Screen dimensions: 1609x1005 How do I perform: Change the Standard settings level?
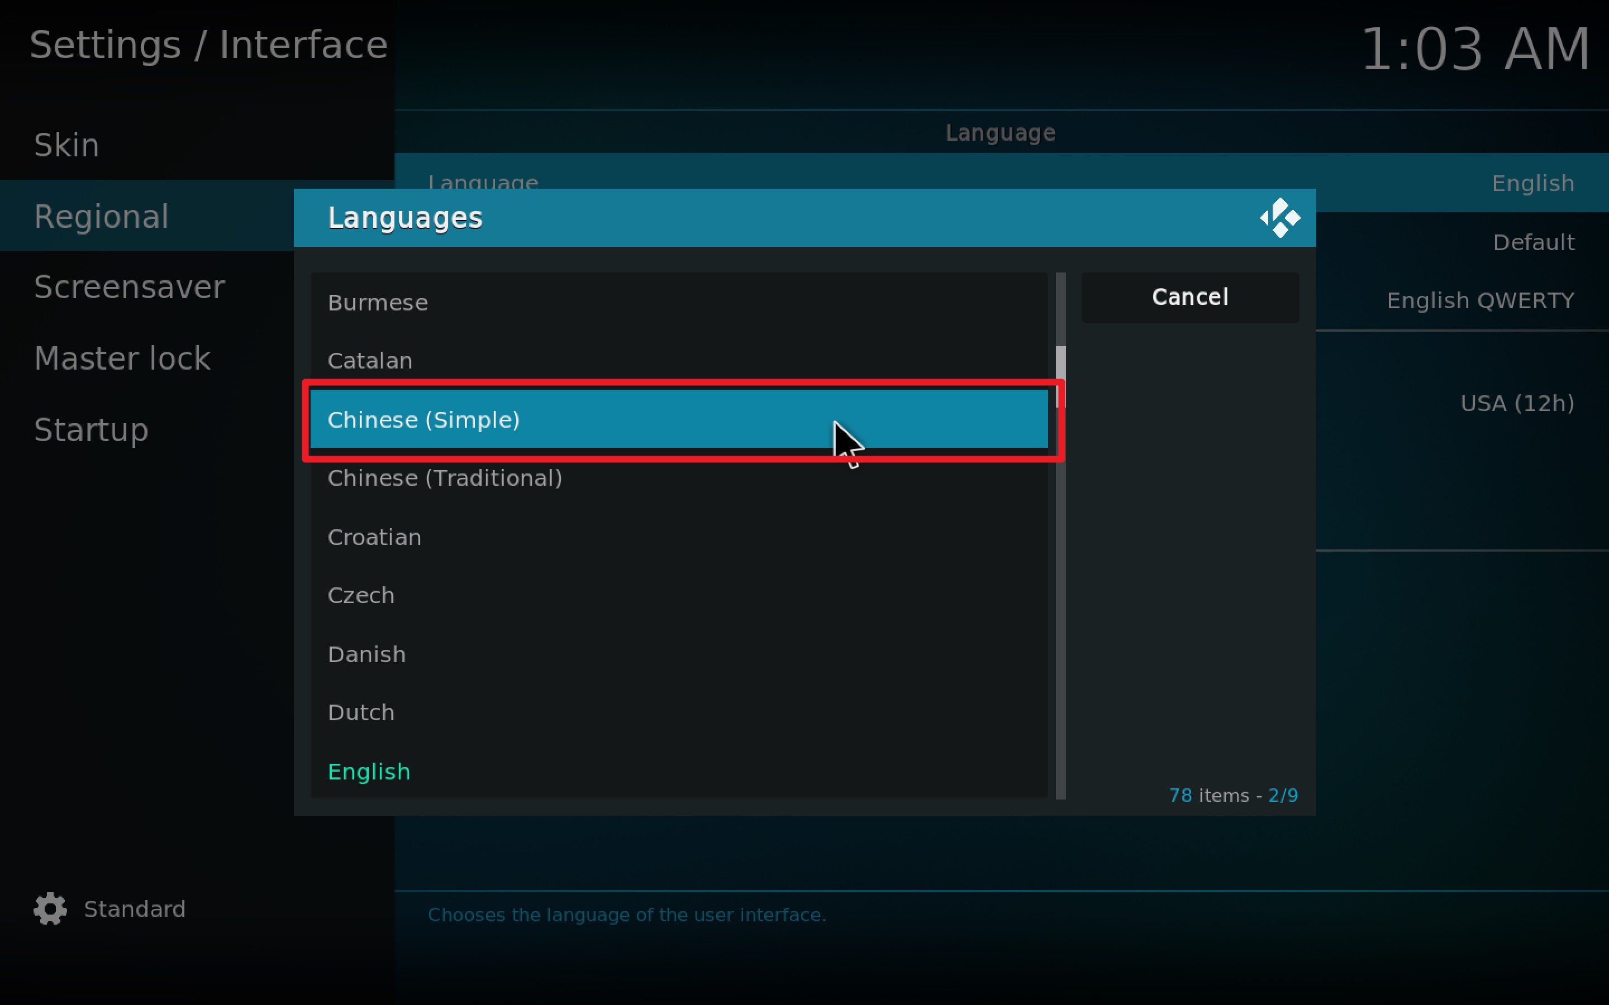point(134,908)
